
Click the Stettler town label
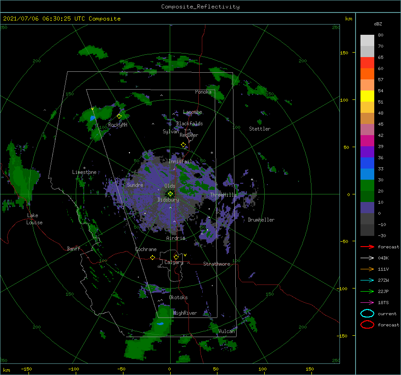(x=260, y=129)
